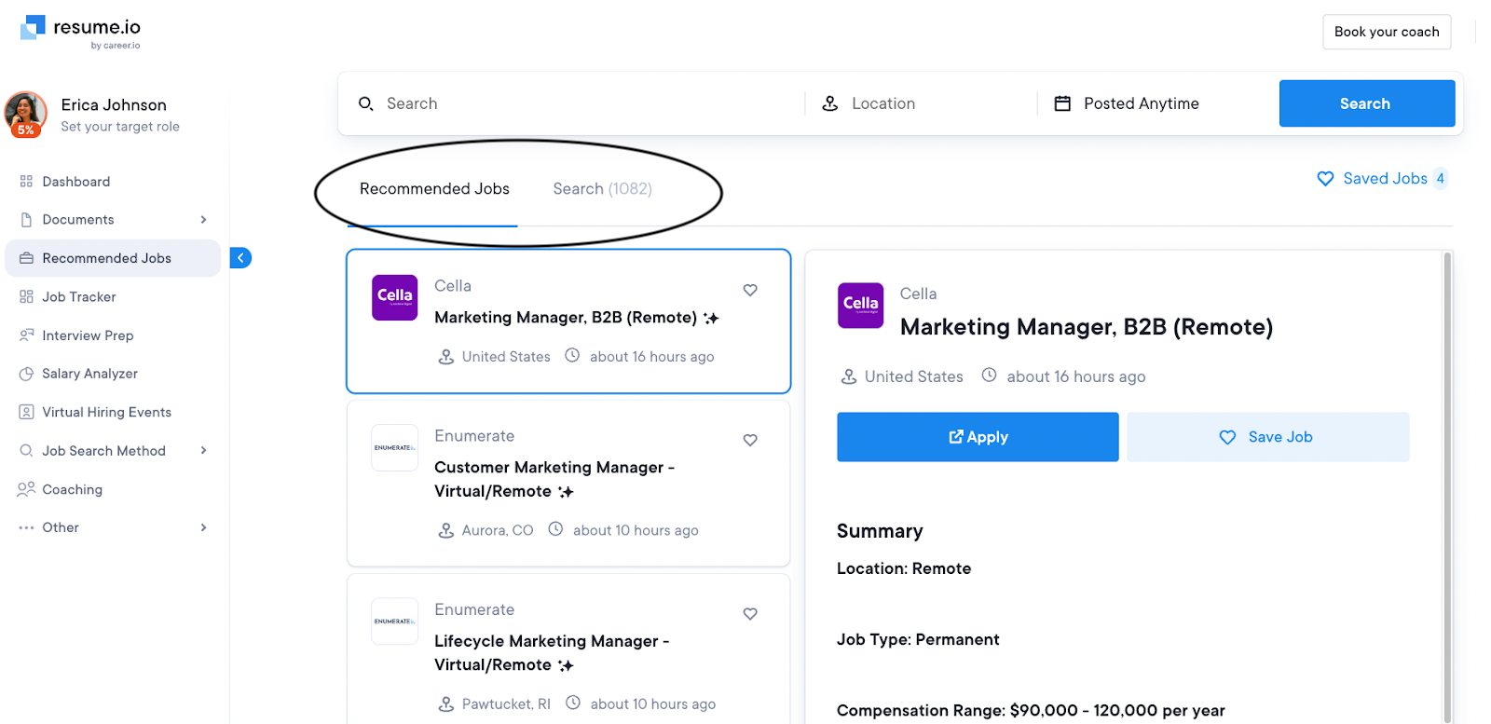Viewport: 1491px width, 724px height.
Task: Click the Location input field
Action: 923,103
